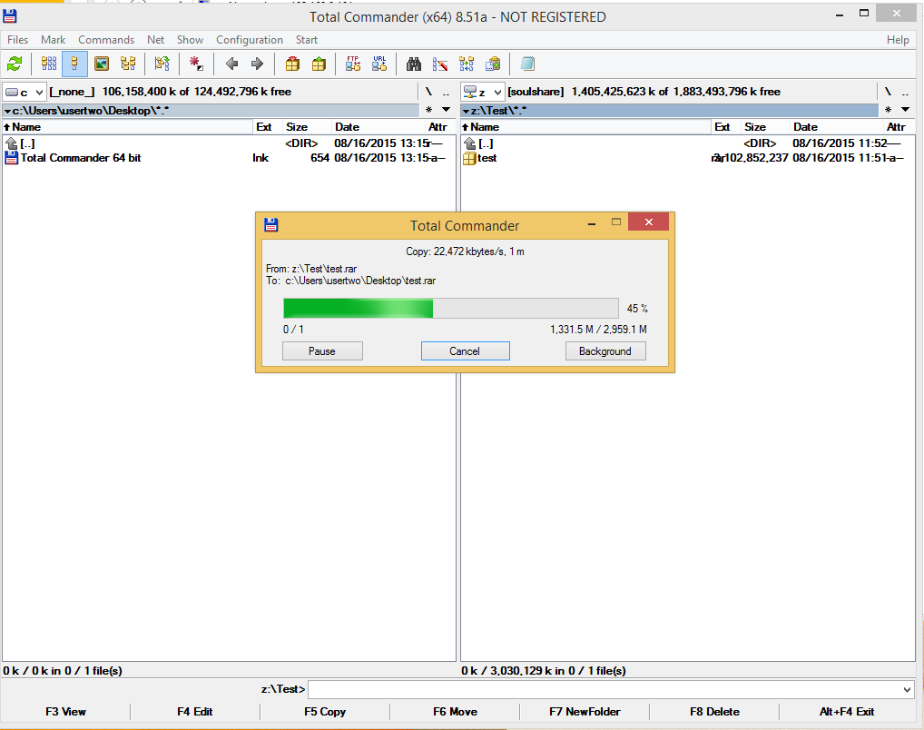
Task: Pause the file copy
Action: (x=322, y=350)
